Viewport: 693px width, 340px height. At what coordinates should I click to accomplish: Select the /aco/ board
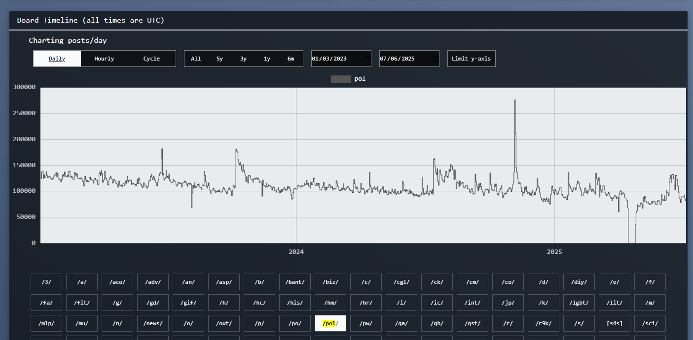(x=117, y=282)
